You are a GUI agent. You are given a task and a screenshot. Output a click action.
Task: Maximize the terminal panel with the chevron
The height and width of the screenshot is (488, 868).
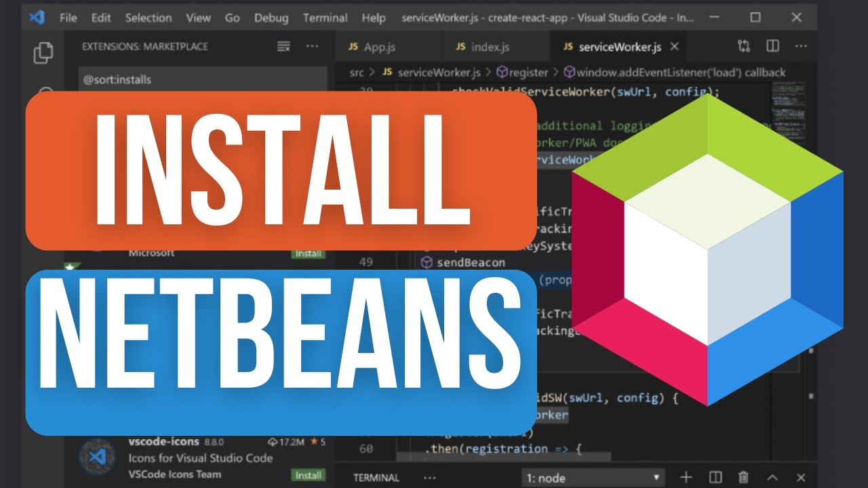click(x=772, y=478)
